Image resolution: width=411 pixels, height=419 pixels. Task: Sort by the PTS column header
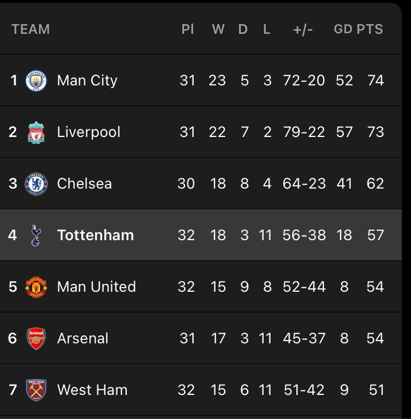370,29
